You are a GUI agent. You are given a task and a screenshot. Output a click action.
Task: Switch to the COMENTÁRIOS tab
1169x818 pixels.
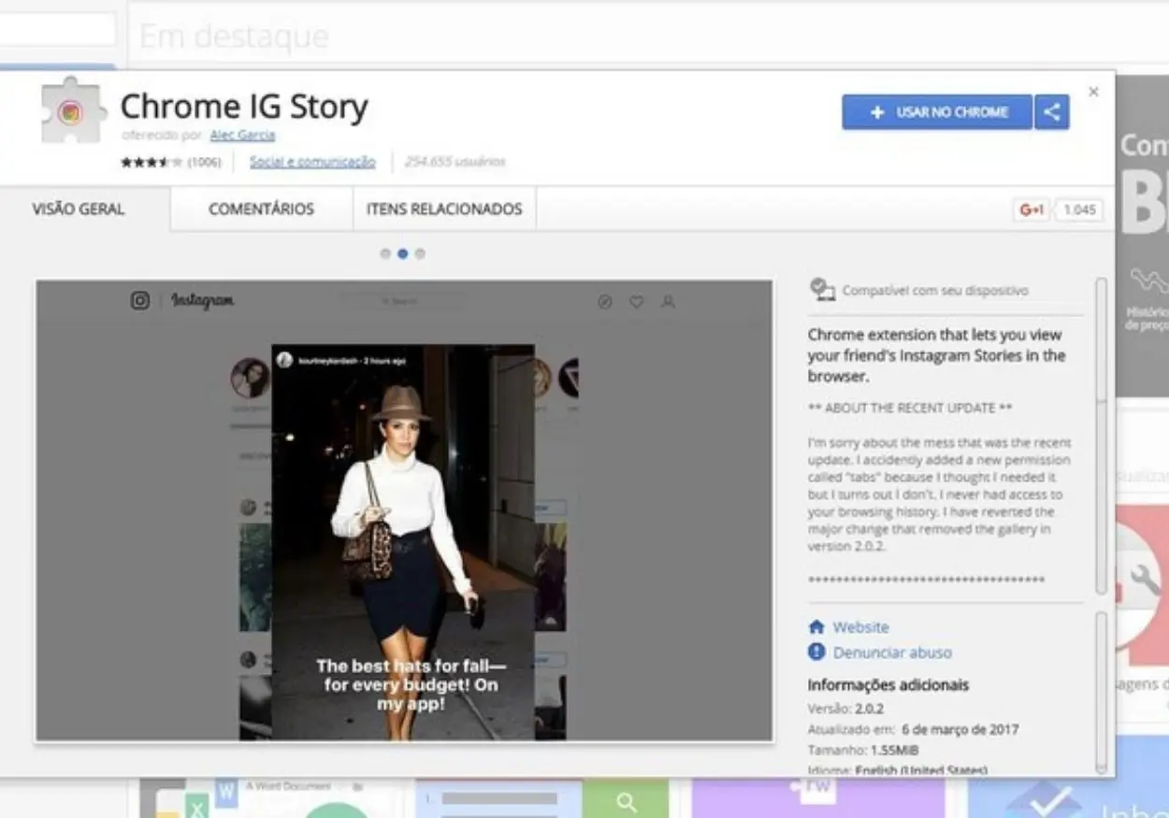[x=261, y=208]
